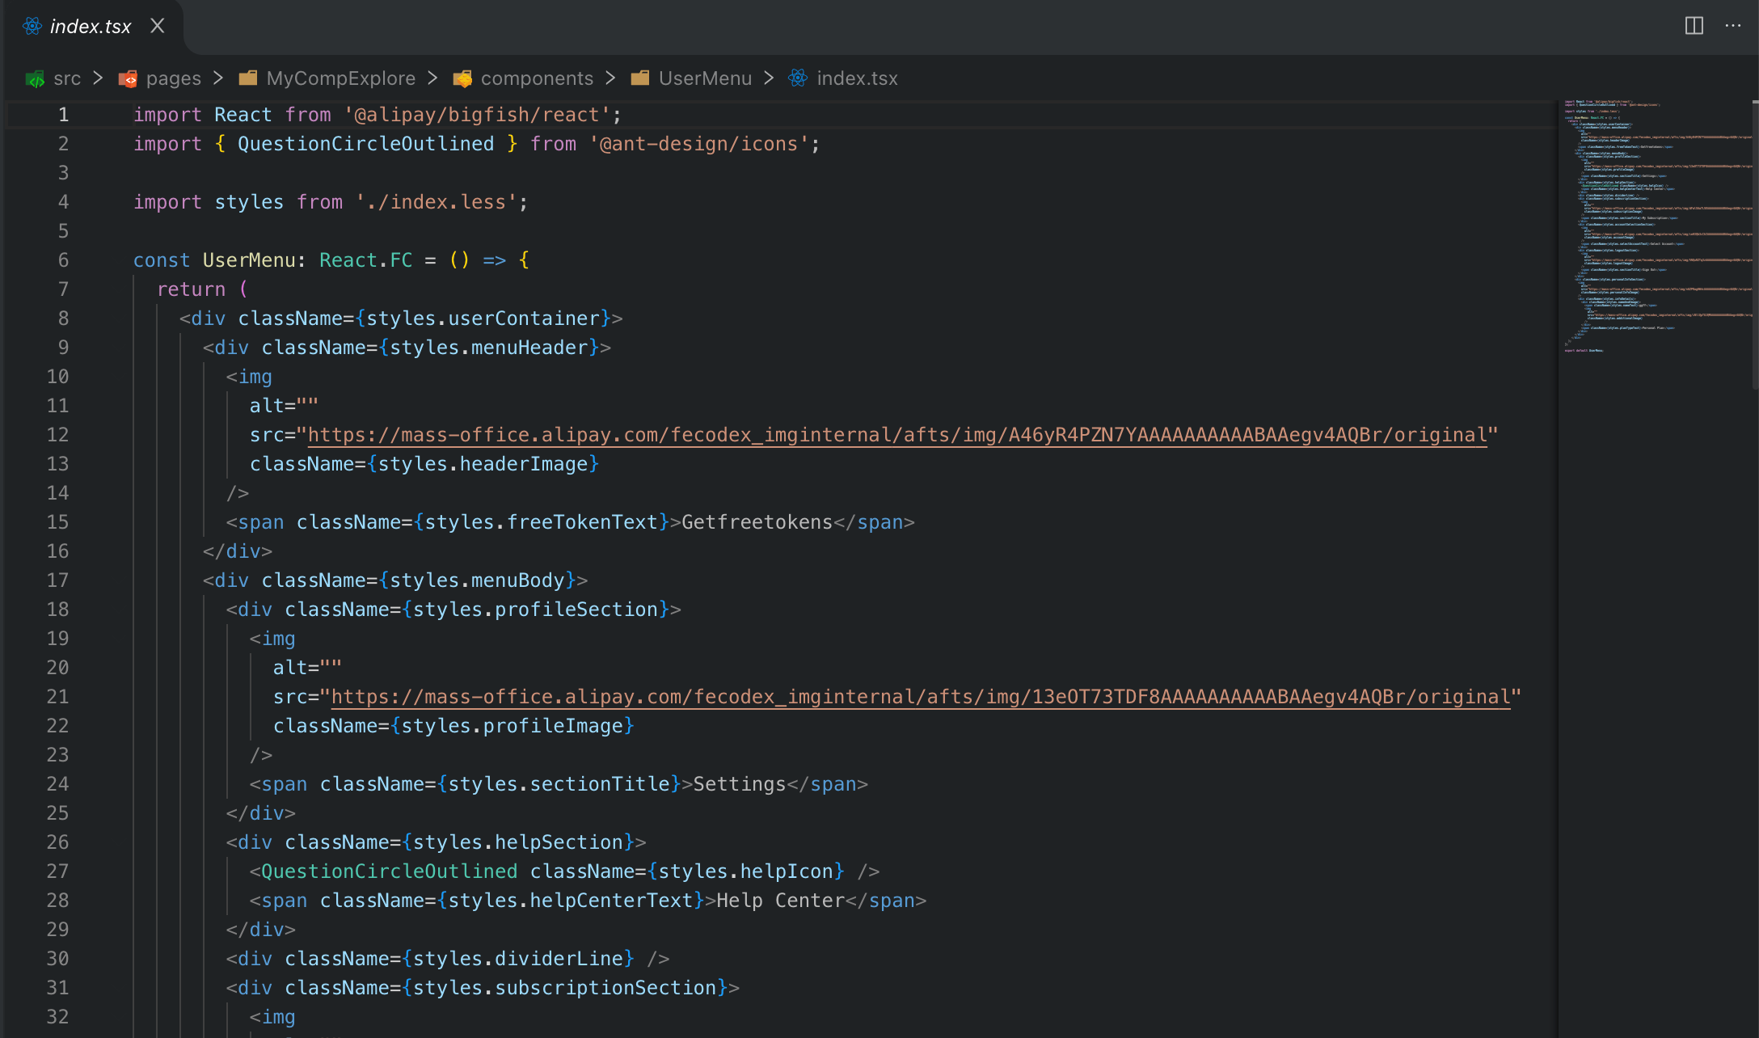Open the src breadcrumb dropdown

coord(67,78)
